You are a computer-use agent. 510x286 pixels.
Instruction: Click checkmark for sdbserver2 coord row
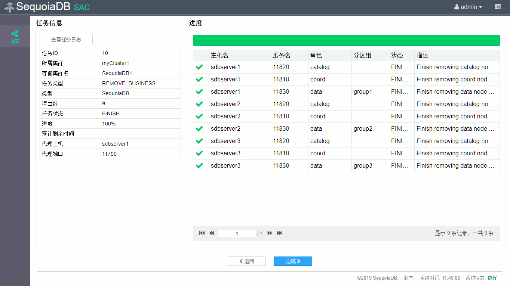click(x=199, y=116)
